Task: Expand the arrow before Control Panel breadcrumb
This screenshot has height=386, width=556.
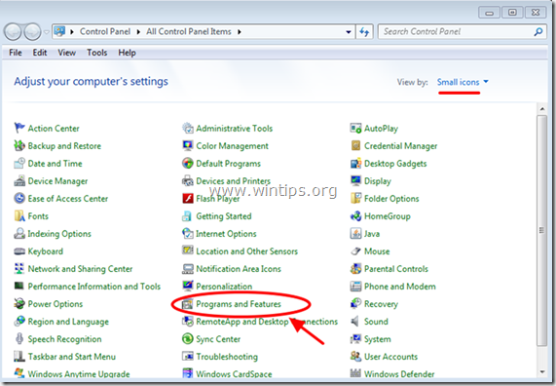Action: click(x=72, y=32)
